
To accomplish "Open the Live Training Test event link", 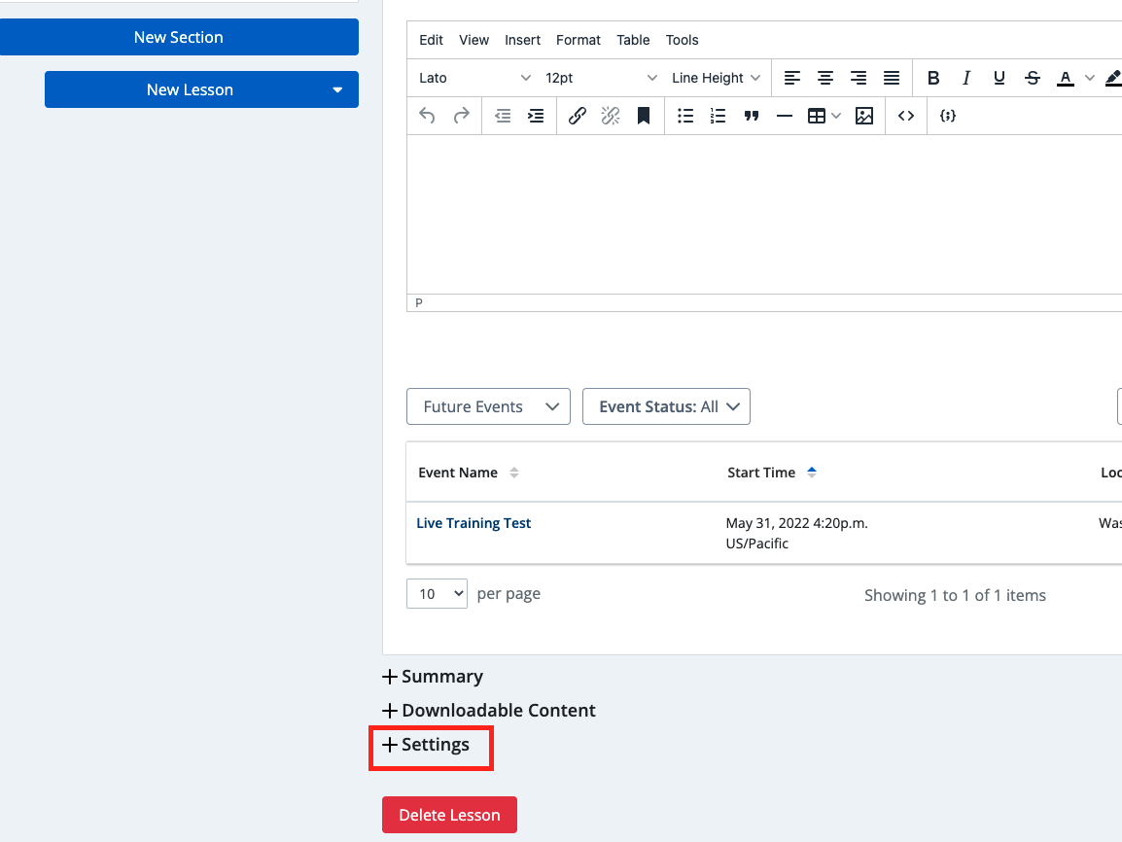I will point(473,523).
